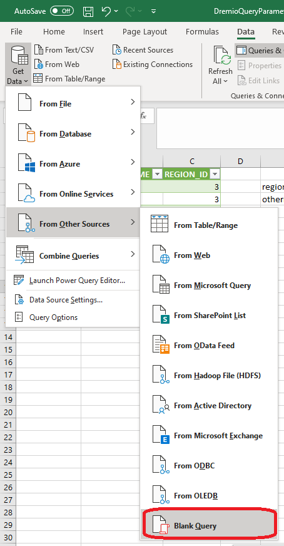Choose From Microsoft Query
Viewport: 284px width, 546px height.
(209, 285)
